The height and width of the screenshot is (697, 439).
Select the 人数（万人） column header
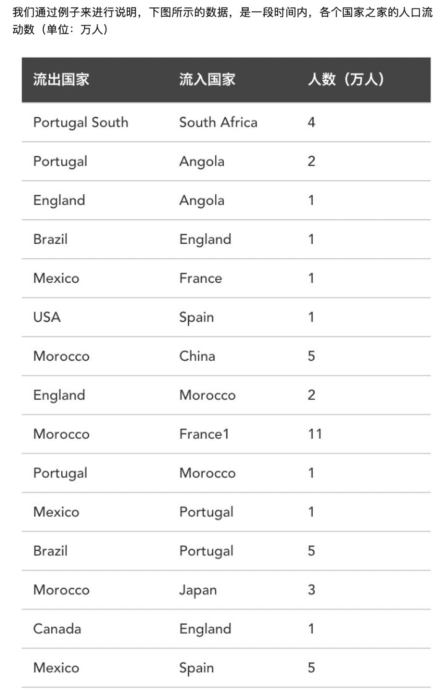pos(346,80)
